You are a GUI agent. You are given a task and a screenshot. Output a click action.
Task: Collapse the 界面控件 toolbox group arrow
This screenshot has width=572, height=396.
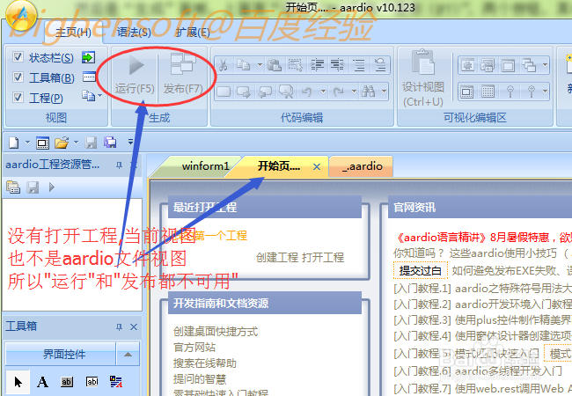(x=128, y=354)
